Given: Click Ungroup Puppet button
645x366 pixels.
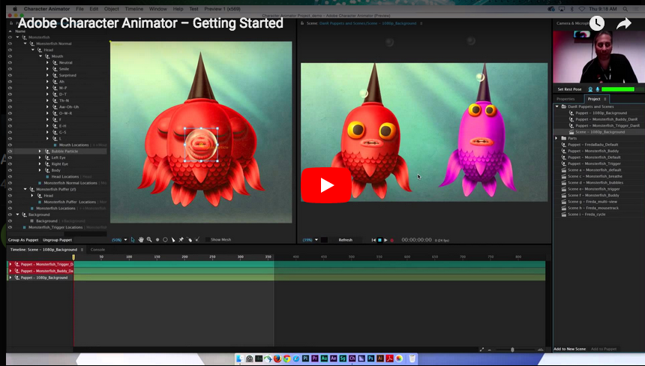Looking at the screenshot, I should coord(57,240).
